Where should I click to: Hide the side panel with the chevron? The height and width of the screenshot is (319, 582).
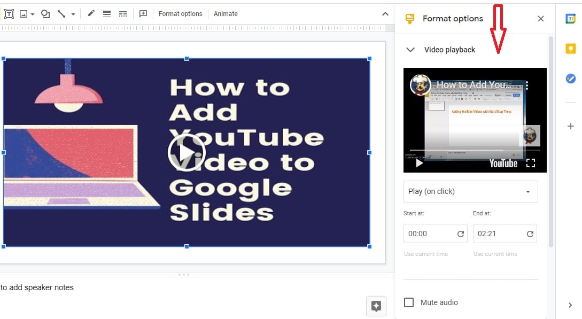[570, 305]
